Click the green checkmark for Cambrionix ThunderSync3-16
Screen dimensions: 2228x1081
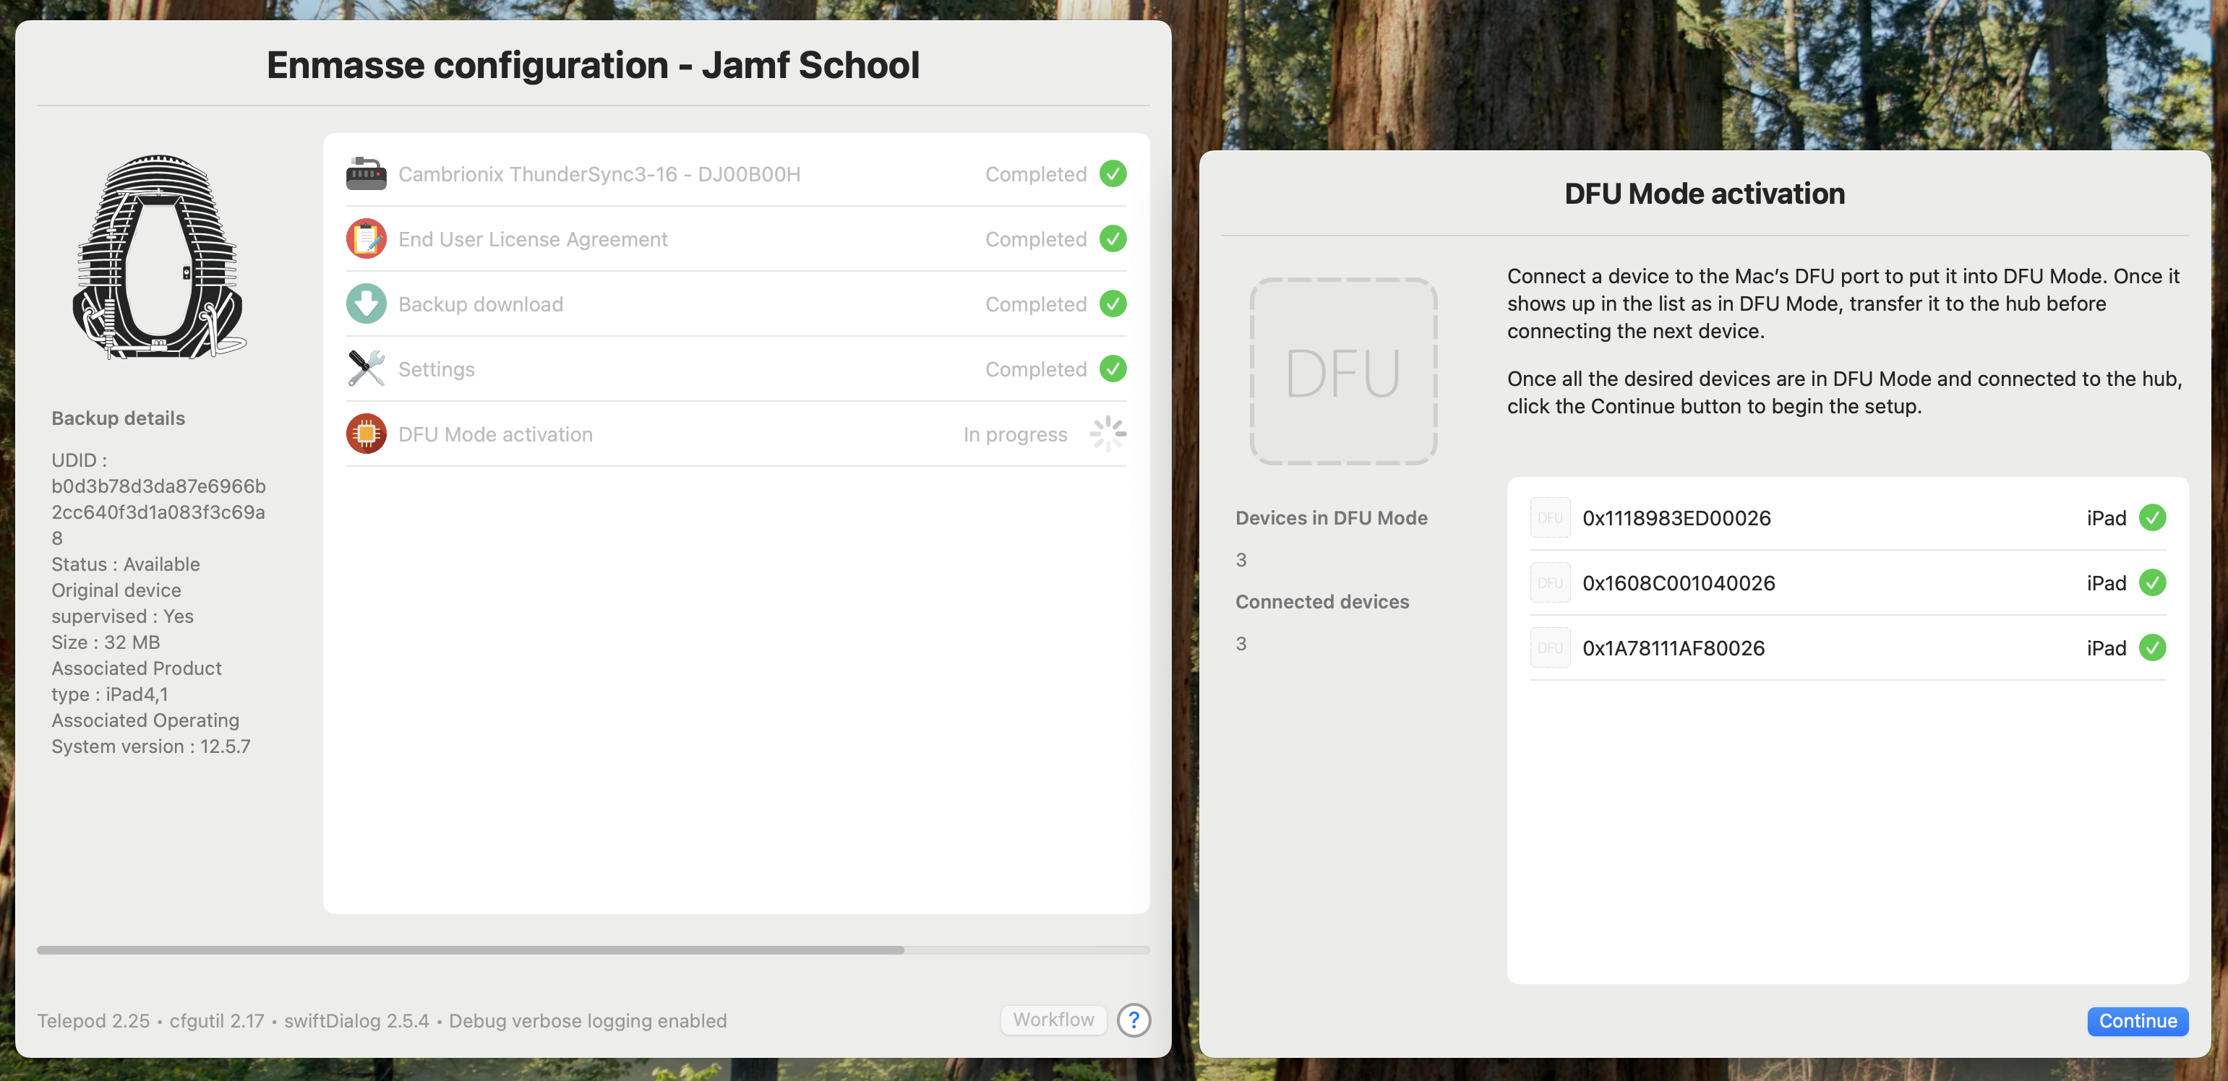click(1113, 174)
